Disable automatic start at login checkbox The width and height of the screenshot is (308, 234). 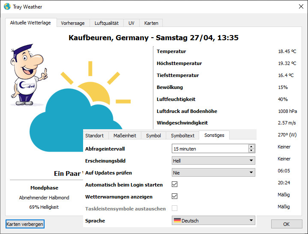(x=174, y=185)
